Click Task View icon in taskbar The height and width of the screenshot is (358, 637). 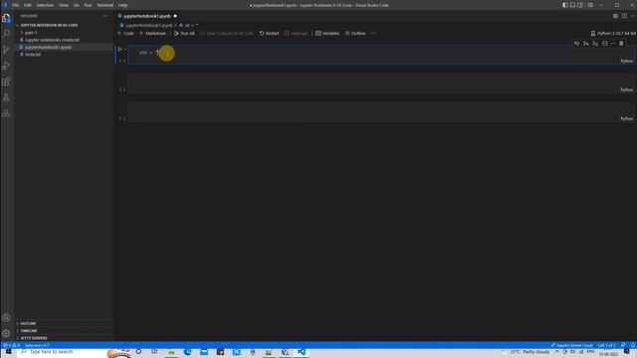[x=154, y=352]
